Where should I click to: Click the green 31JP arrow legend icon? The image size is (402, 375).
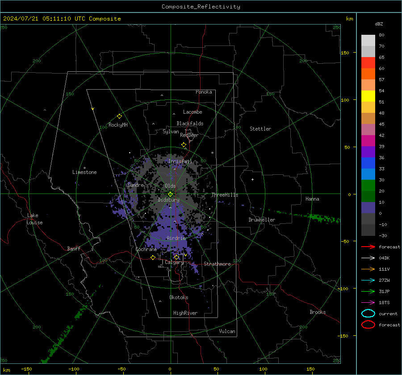(368, 291)
